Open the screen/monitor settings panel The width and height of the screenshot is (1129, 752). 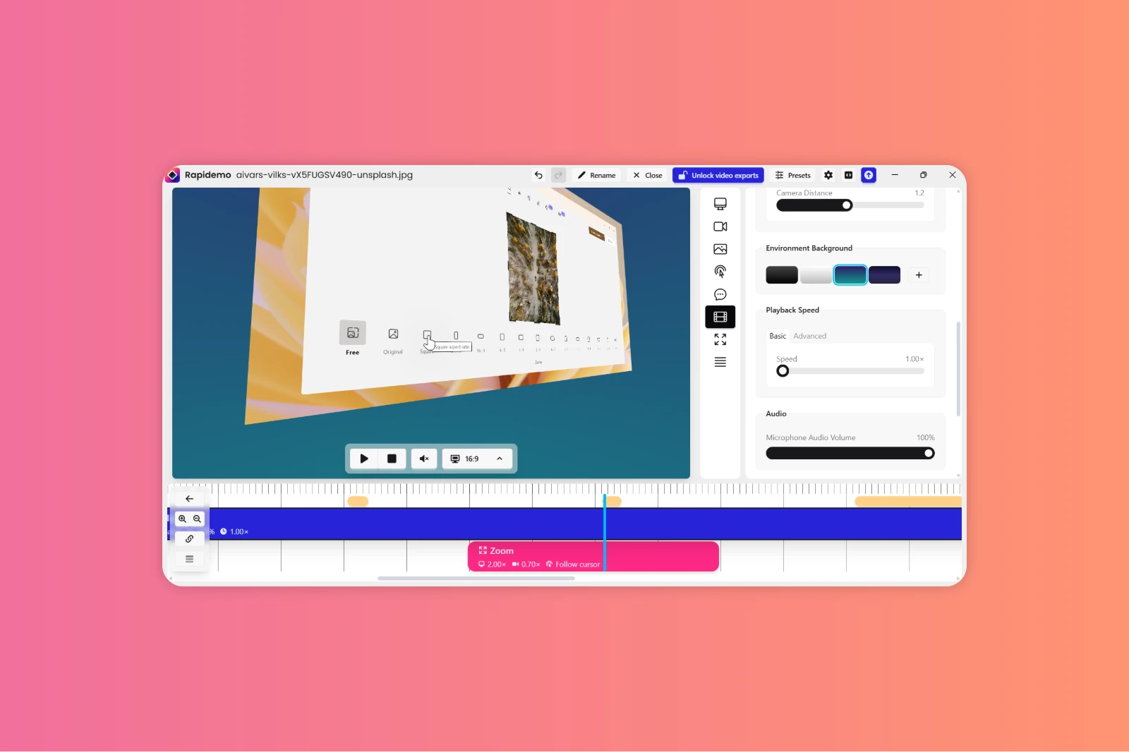720,204
